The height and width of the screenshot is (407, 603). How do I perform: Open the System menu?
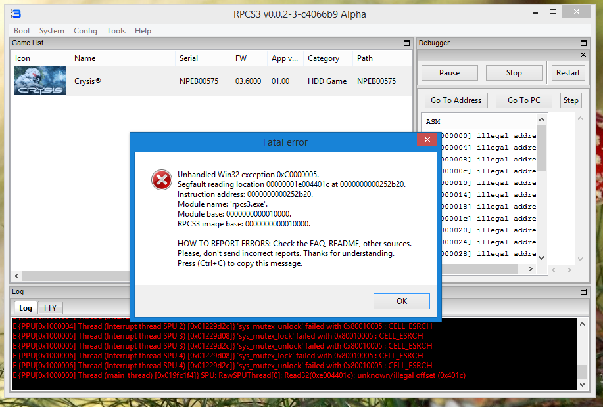point(51,31)
